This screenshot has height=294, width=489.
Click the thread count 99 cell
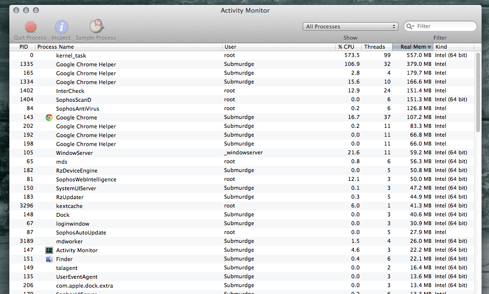click(387, 55)
